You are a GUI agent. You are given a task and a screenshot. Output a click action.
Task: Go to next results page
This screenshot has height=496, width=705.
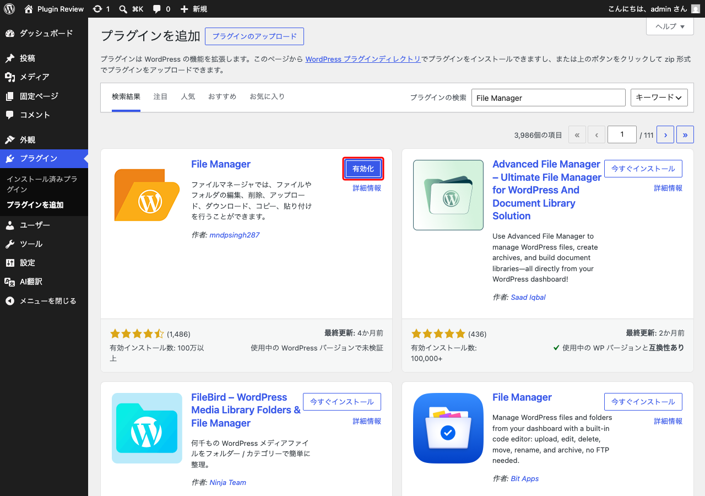tap(665, 134)
